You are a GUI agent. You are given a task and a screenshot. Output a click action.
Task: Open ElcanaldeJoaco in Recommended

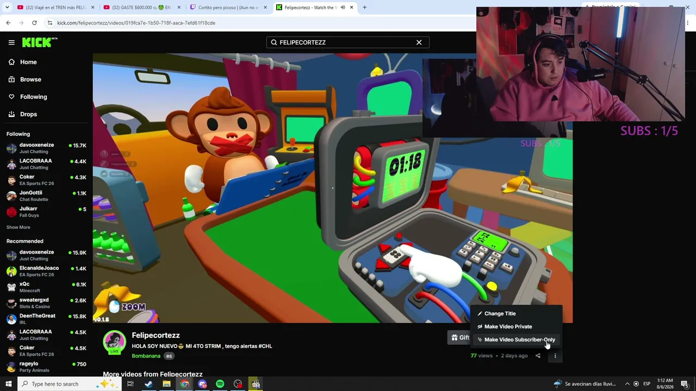(46, 271)
